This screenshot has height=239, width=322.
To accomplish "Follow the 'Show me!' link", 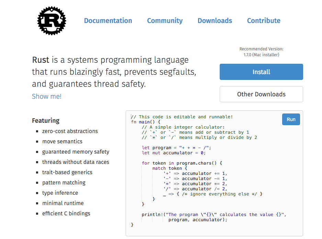I will (x=47, y=96).
